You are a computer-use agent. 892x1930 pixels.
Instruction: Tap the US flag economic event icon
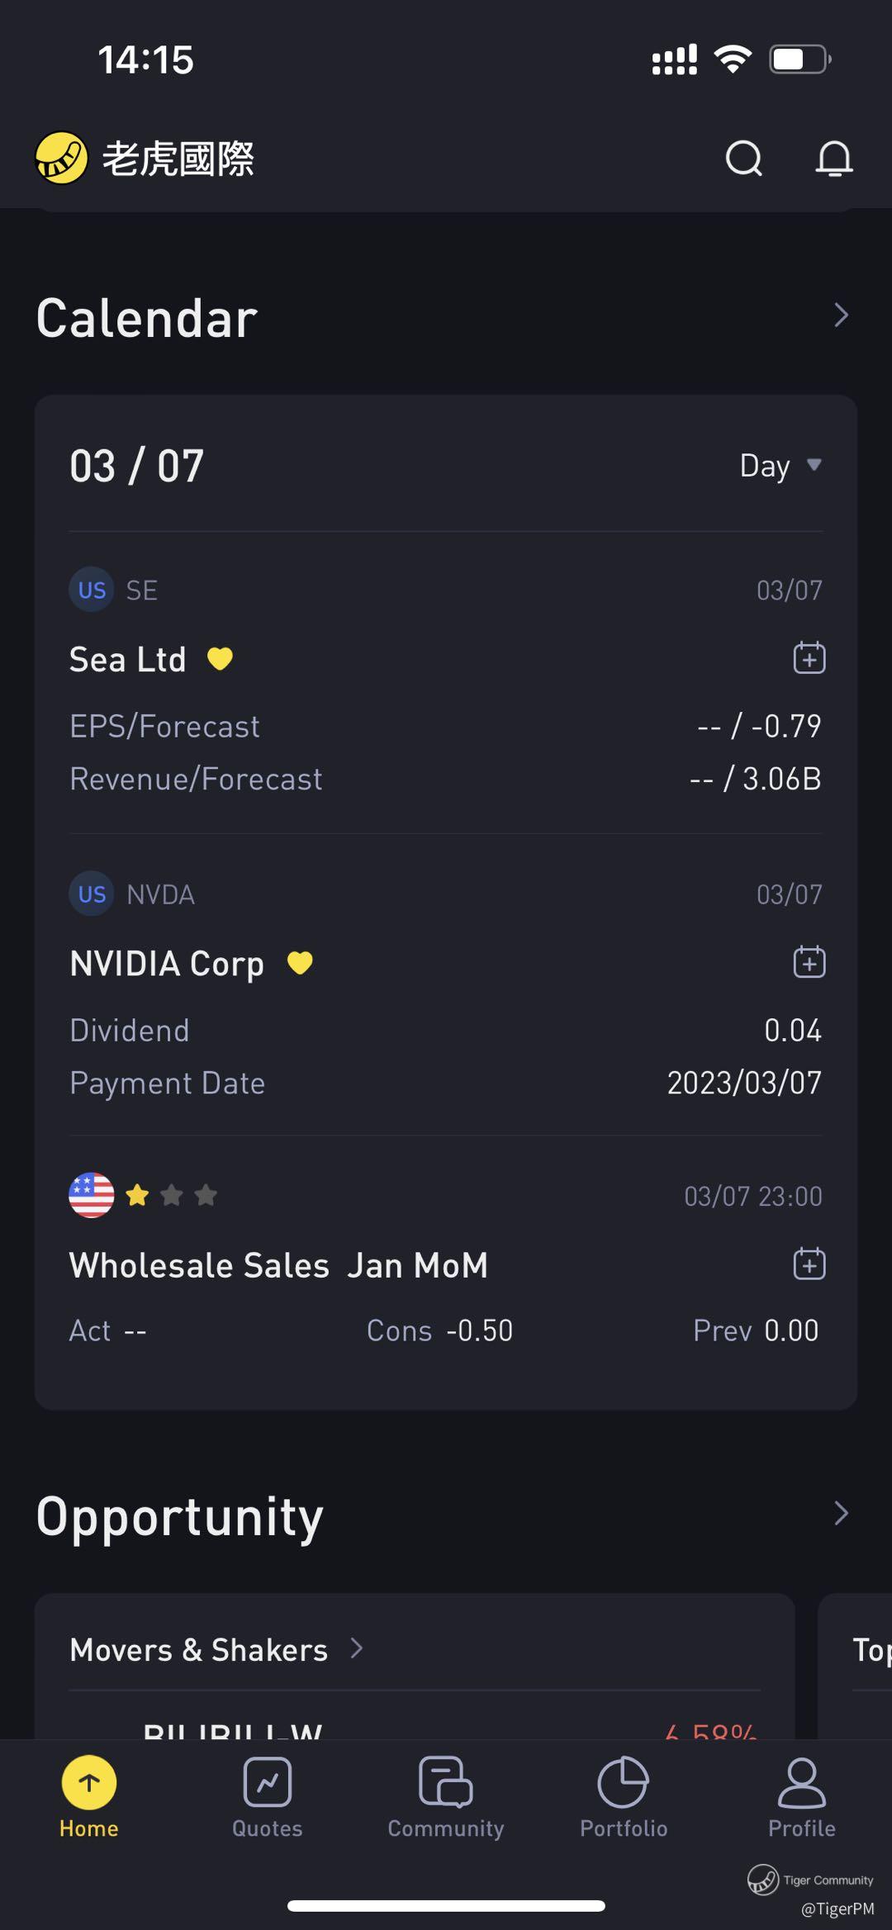[91, 1195]
